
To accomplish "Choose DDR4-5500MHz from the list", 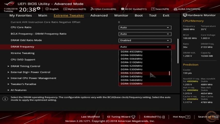I will (x=145, y=84).
